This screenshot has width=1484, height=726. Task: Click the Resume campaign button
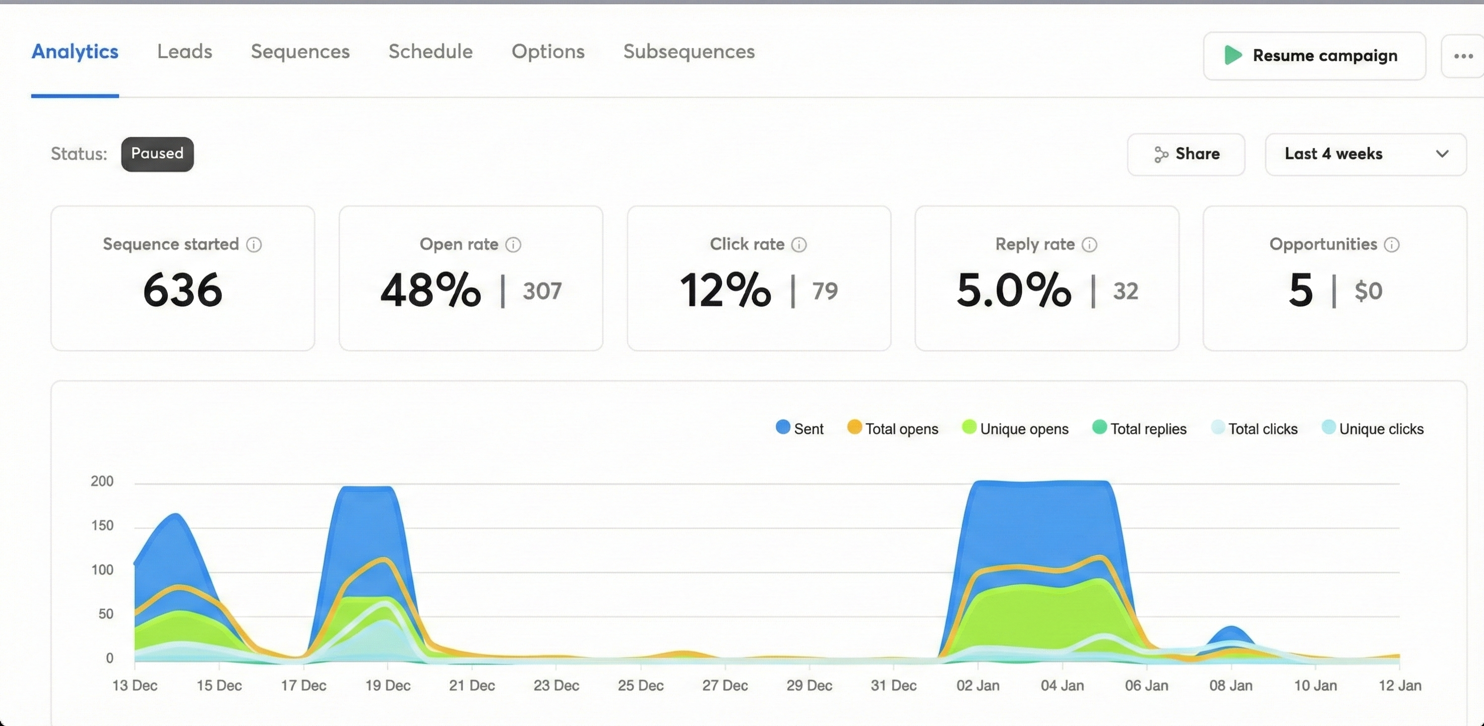[1314, 56]
